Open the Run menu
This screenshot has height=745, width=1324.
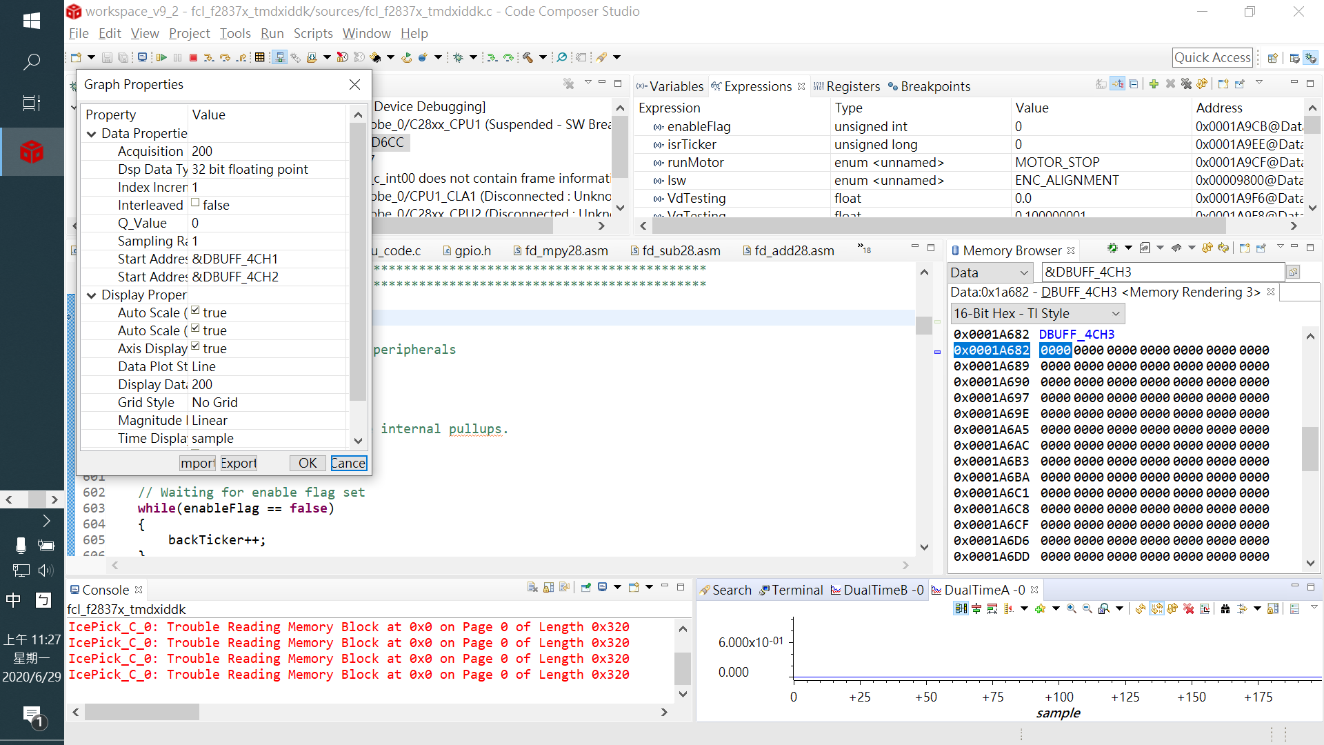click(x=273, y=34)
